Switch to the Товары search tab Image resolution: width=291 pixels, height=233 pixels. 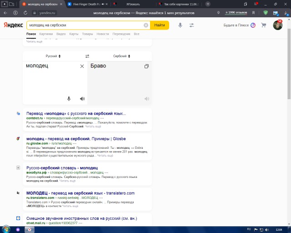click(87, 34)
